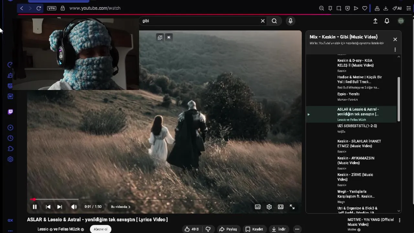Open 'MOTIVE - YIN YANG (Official Music Video)' suggestion
The height and width of the screenshot is (233, 414).
pyautogui.click(x=371, y=222)
